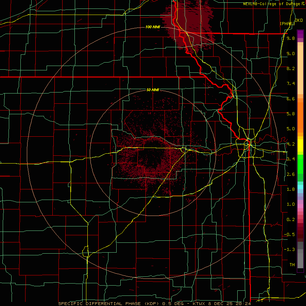Viewport: 306px width, 306px height.
Task: Click the 3.4 scale value
Action: pyautogui.click(x=291, y=159)
